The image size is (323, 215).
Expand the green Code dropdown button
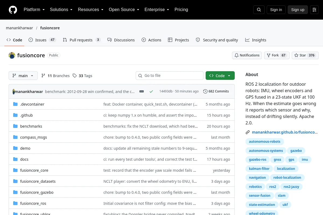point(220,76)
